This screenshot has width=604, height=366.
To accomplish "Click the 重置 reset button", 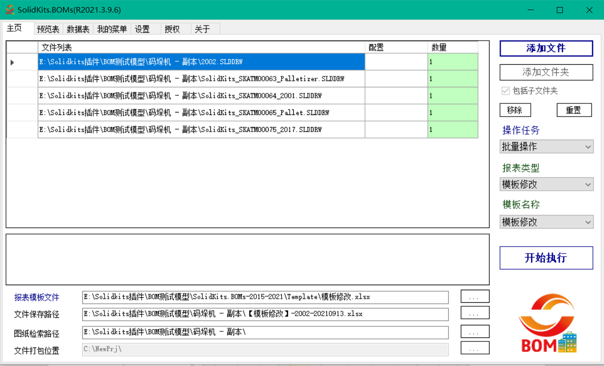I will point(574,109).
